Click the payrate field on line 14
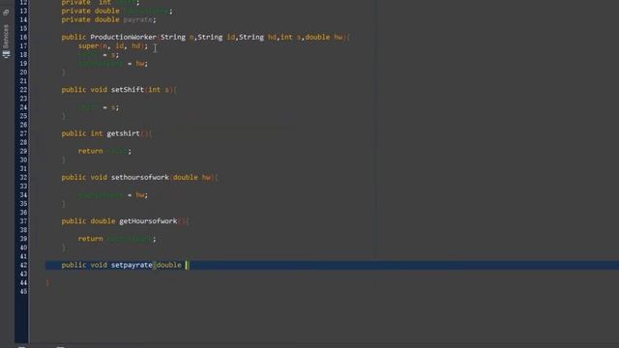This screenshot has width=619, height=348. [138, 19]
